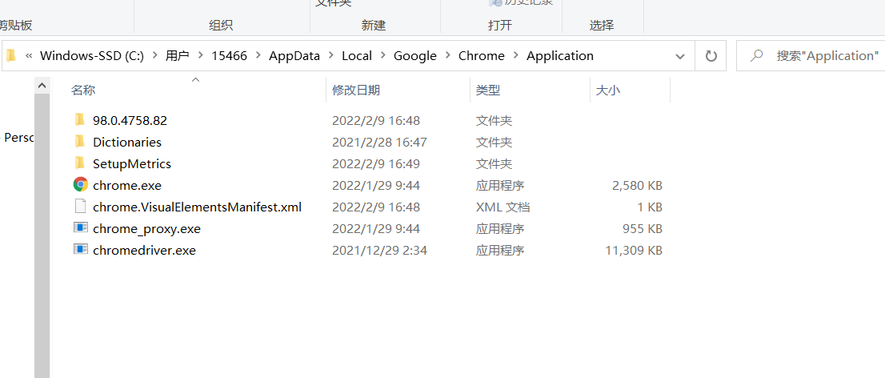
Task: Click the 新建 ribbon group label
Action: (373, 25)
